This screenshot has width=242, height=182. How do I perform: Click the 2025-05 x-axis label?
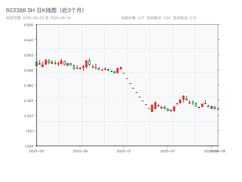coord(36,151)
